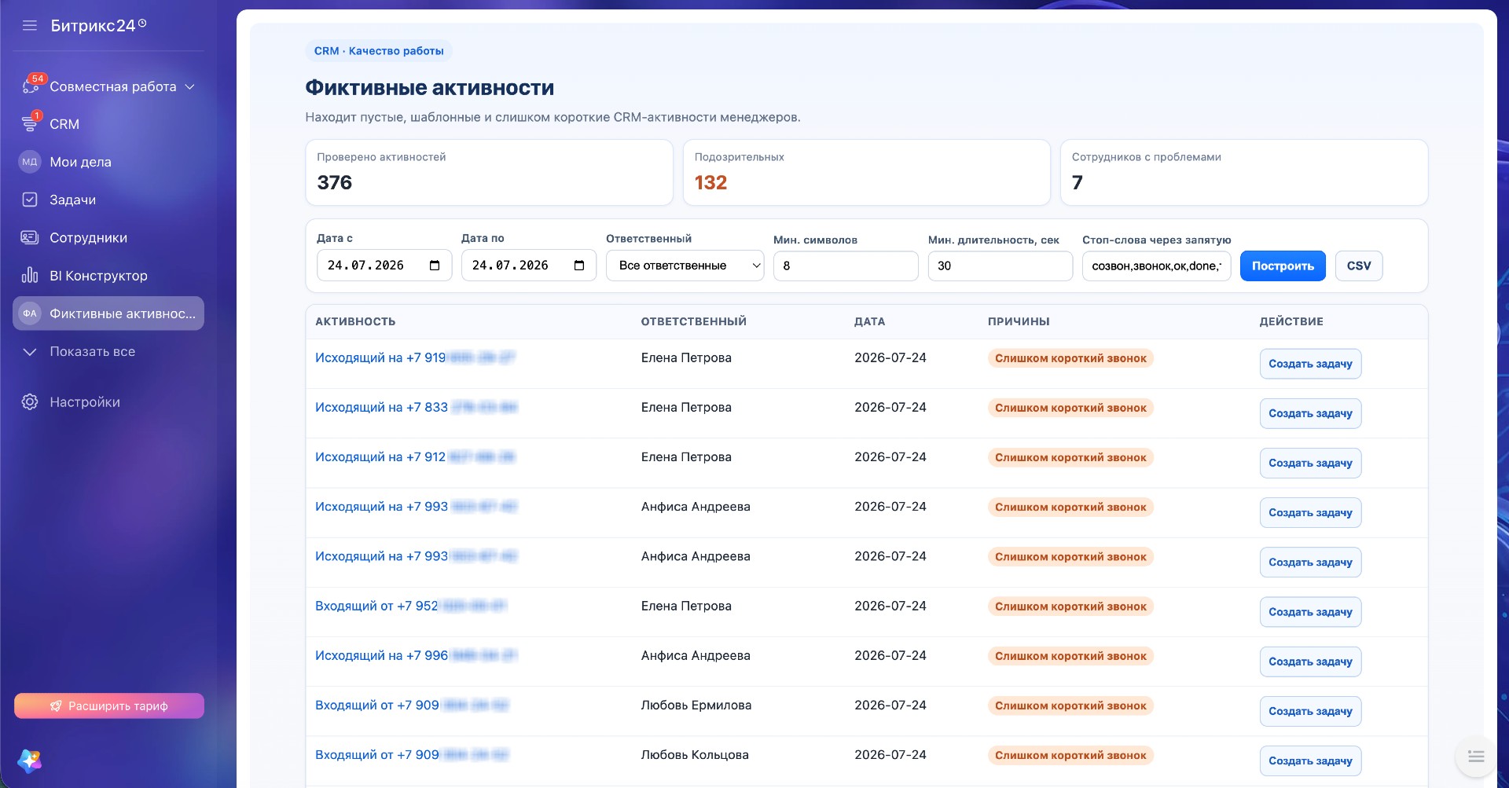Image resolution: width=1509 pixels, height=788 pixels.
Task: Click the Причины column header
Action: [x=1019, y=321]
